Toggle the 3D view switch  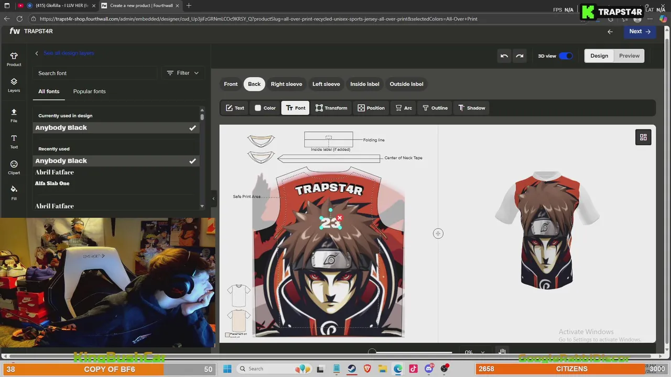tap(566, 56)
